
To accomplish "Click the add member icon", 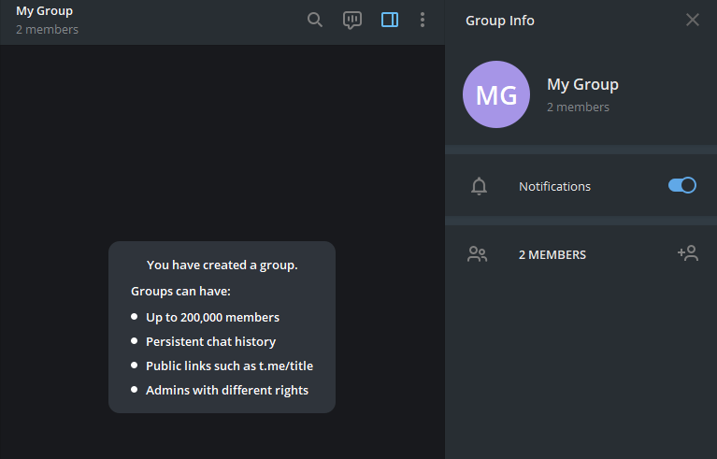I will (x=688, y=253).
